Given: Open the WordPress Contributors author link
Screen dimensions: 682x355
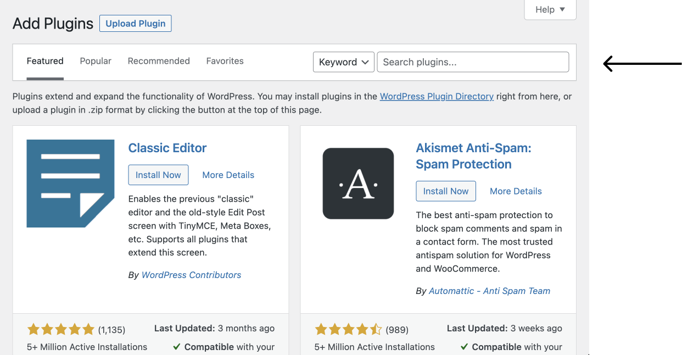Looking at the screenshot, I should pos(191,275).
